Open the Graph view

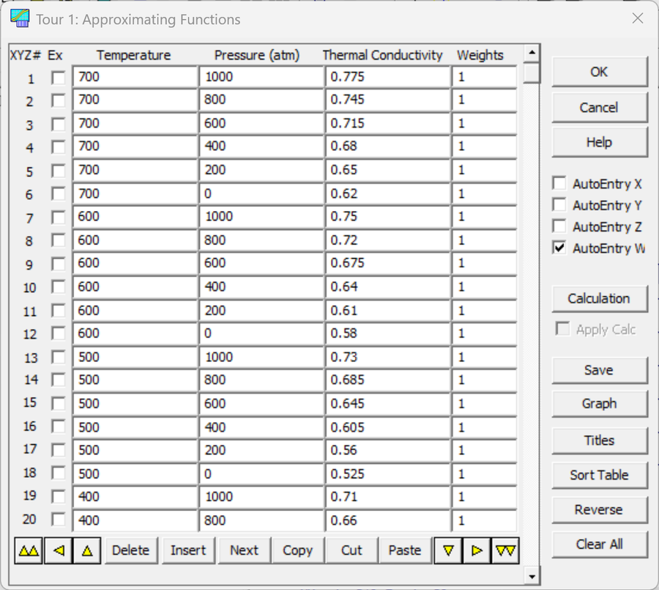tap(599, 404)
